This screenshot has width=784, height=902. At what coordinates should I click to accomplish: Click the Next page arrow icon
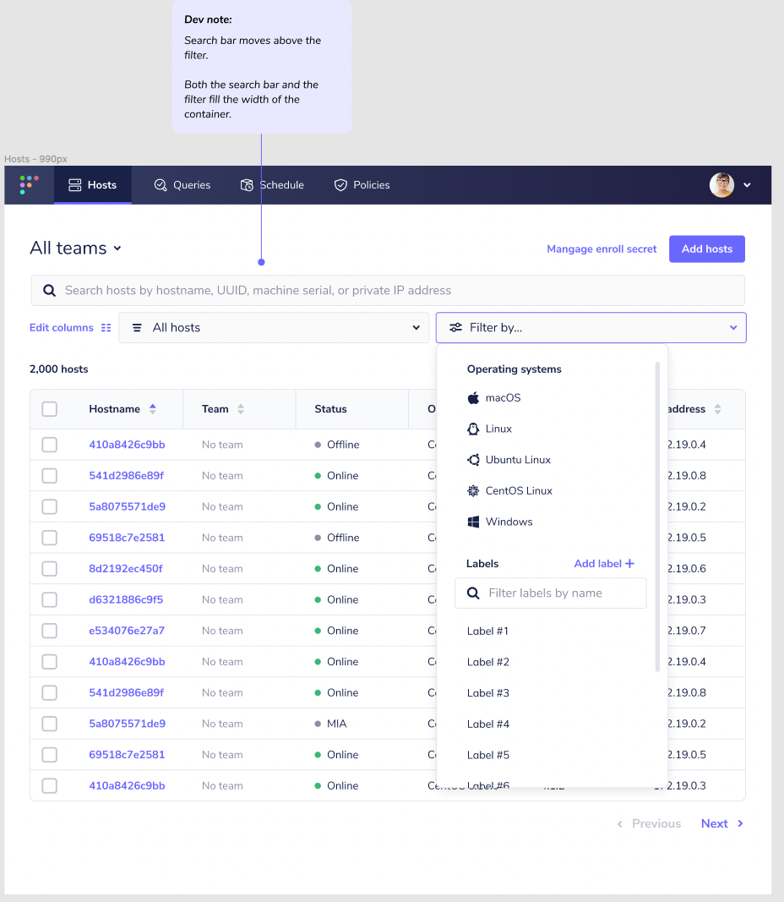[x=740, y=823]
